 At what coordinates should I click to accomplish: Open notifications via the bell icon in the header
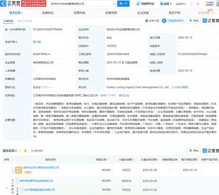pyautogui.click(x=198, y=4)
